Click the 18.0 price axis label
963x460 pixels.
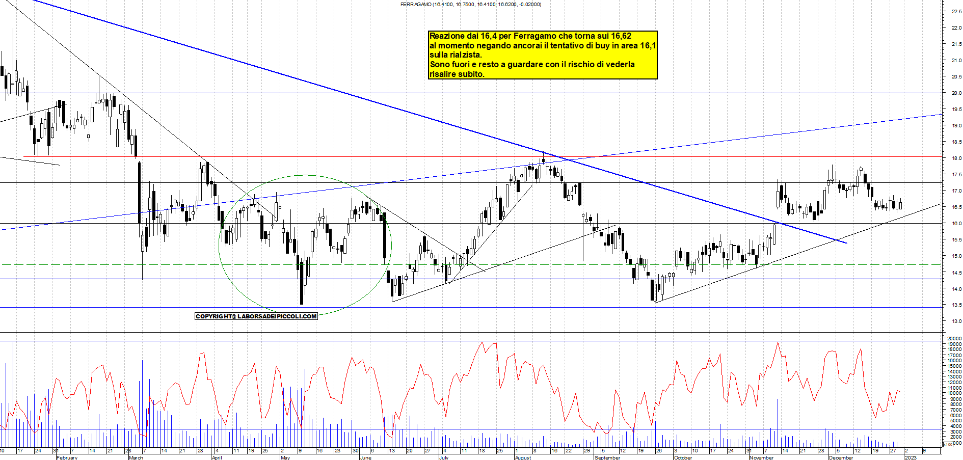pos(956,158)
